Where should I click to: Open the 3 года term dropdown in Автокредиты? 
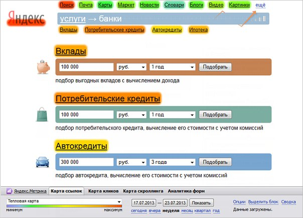pyautogui.click(x=172, y=162)
